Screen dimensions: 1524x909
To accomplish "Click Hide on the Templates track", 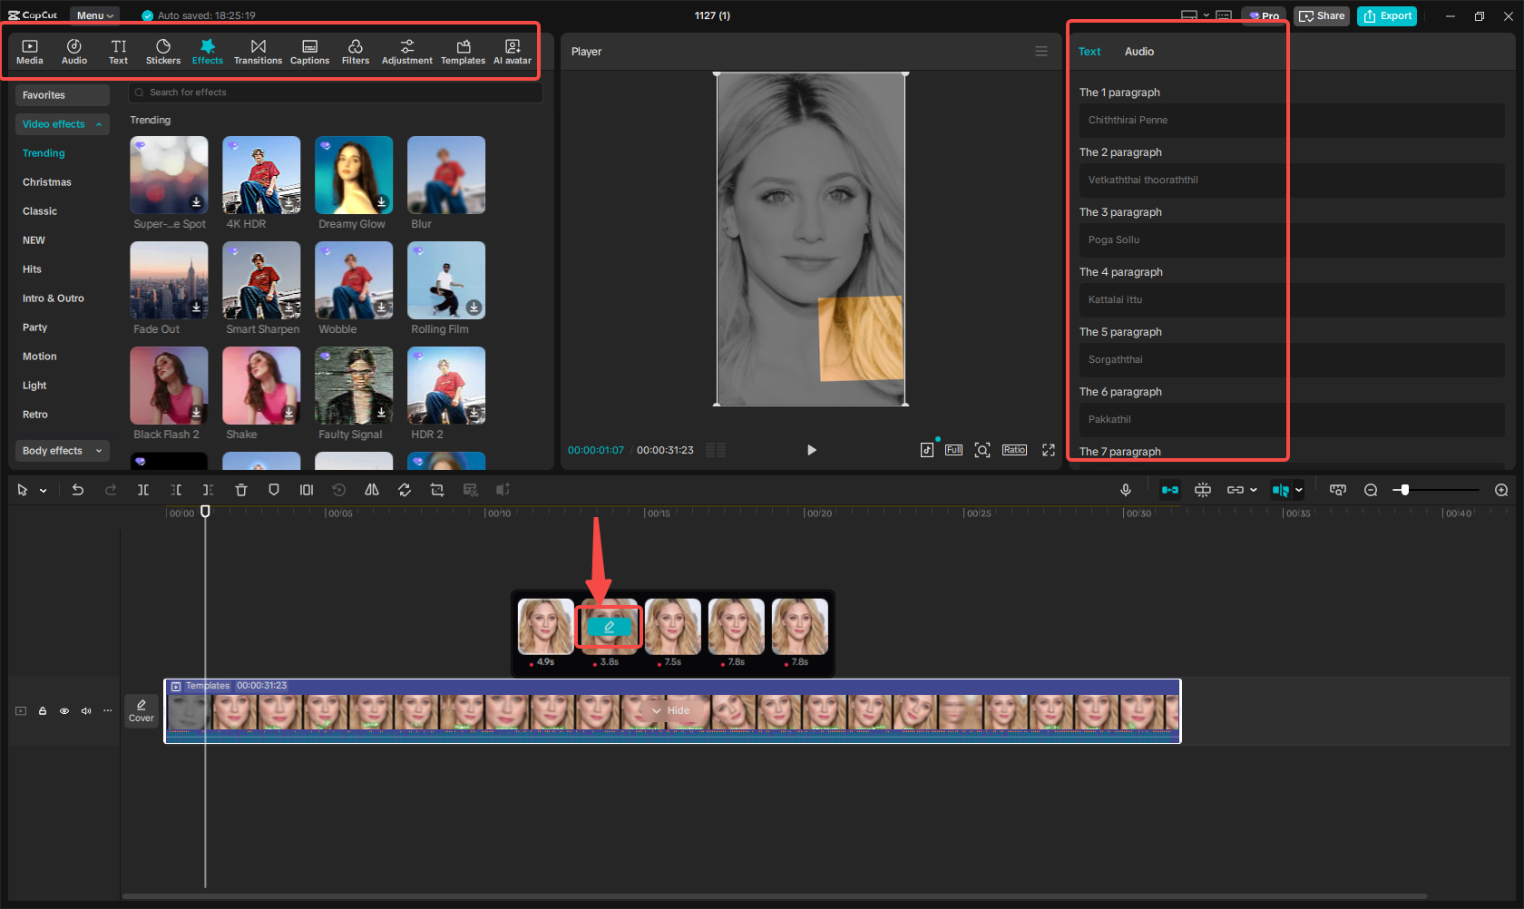I will (x=673, y=710).
